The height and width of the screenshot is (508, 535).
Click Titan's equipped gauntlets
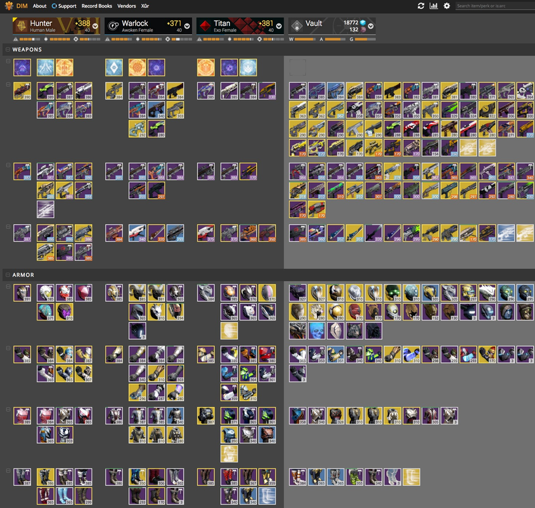tap(206, 354)
